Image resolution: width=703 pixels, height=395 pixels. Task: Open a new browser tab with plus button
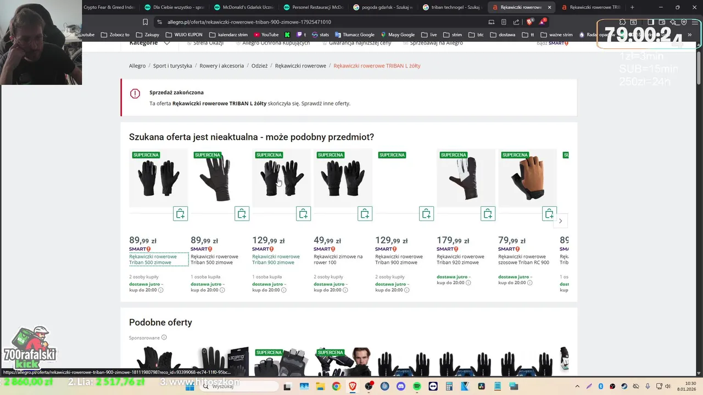pyautogui.click(x=632, y=7)
